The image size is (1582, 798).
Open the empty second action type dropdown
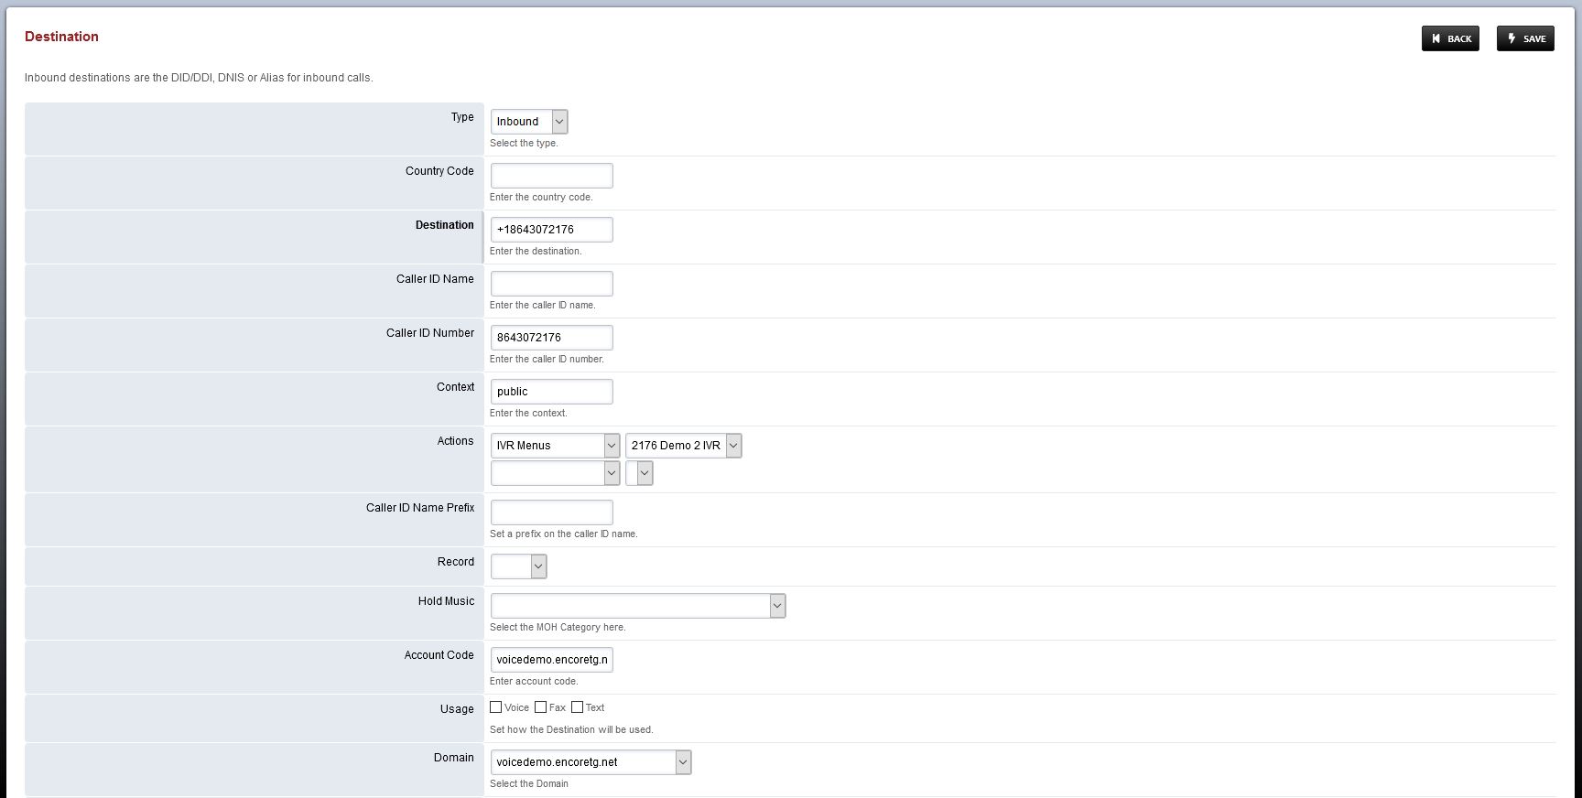[x=555, y=473]
